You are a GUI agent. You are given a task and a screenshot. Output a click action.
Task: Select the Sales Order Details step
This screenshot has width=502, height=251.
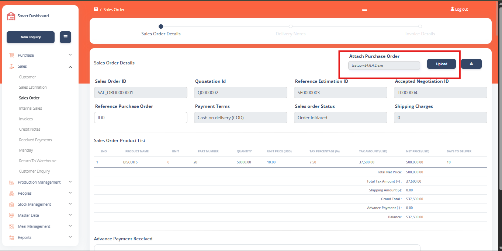tap(161, 30)
